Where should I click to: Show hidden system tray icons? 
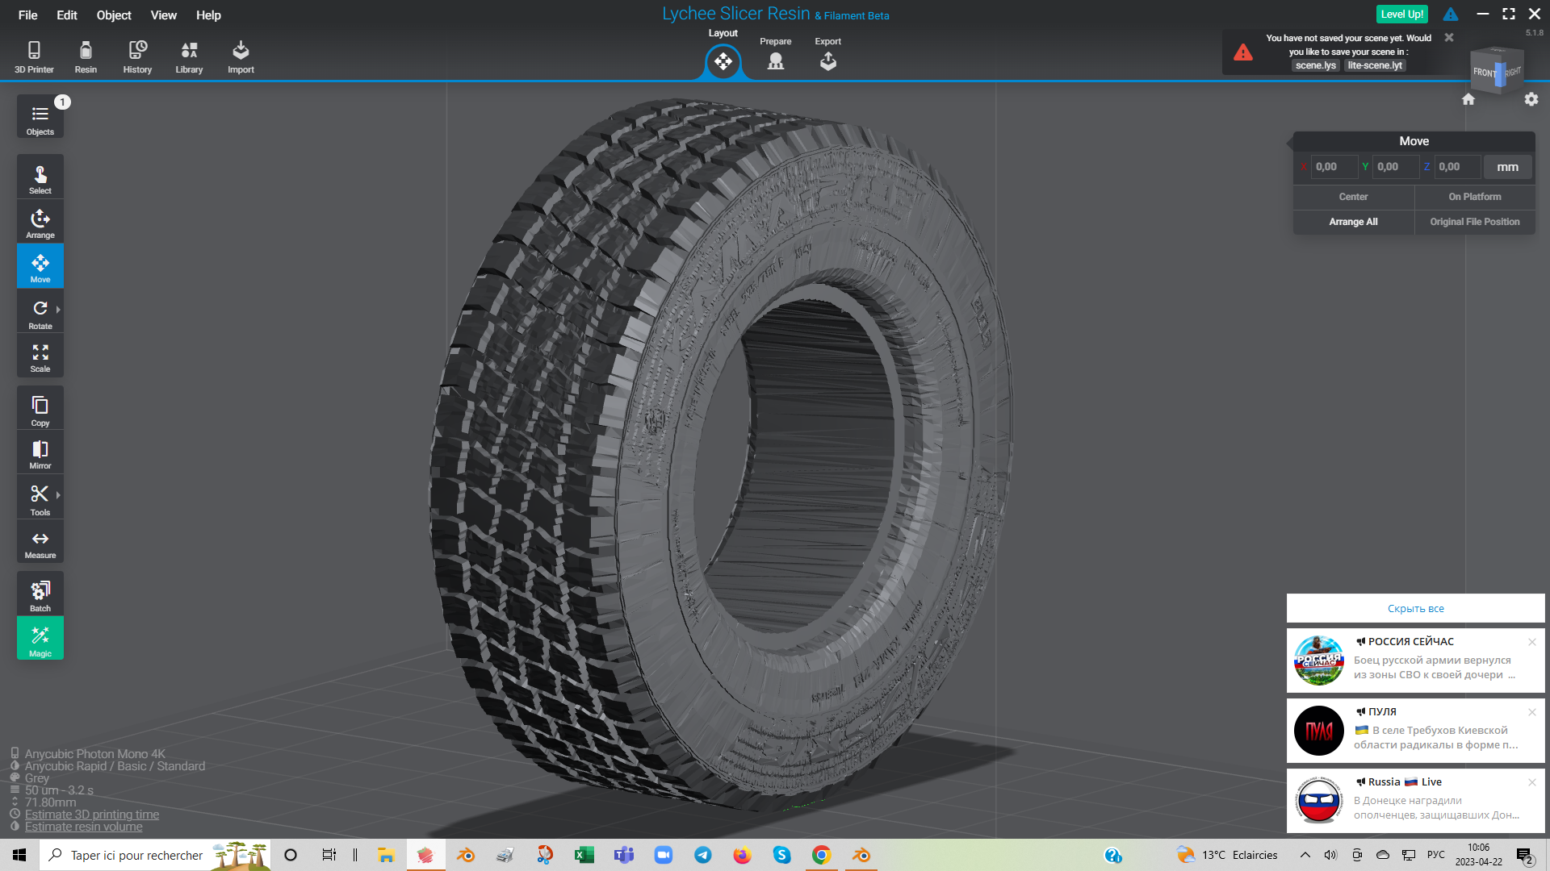point(1305,855)
